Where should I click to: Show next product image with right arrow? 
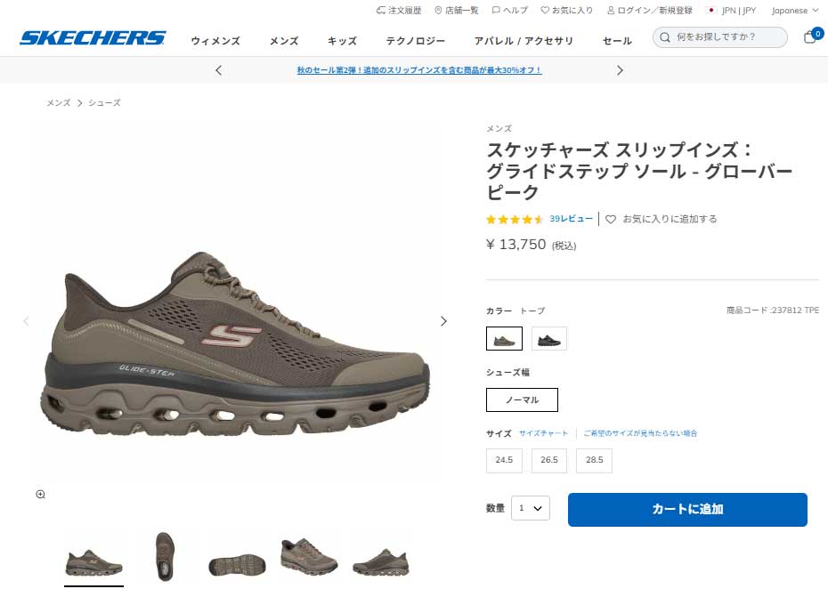click(443, 321)
